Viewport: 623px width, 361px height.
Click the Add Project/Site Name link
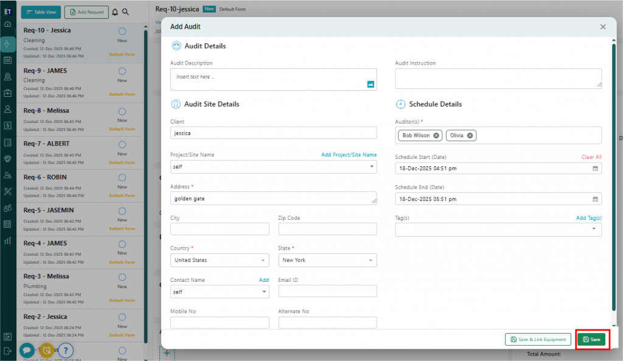[349, 155]
